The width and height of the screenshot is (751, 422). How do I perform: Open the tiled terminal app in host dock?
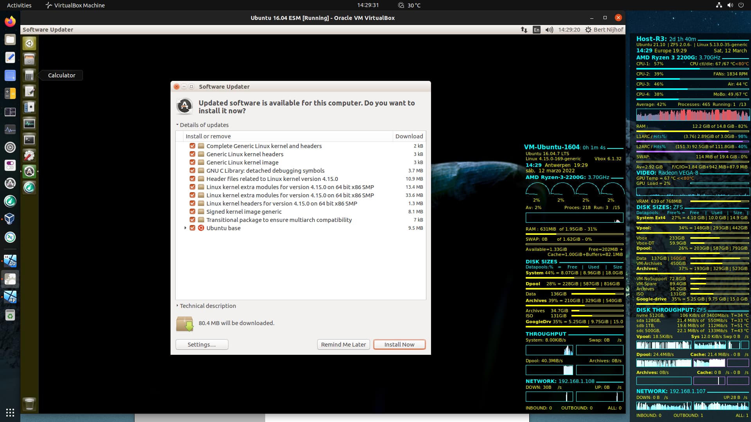point(10,112)
